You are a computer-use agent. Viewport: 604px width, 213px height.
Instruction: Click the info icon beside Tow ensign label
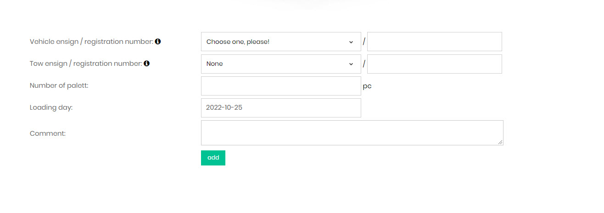pos(147,64)
